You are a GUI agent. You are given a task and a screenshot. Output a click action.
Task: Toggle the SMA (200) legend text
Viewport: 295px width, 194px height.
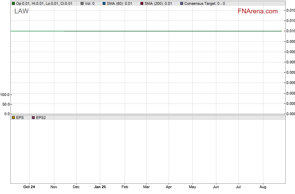point(158,3)
